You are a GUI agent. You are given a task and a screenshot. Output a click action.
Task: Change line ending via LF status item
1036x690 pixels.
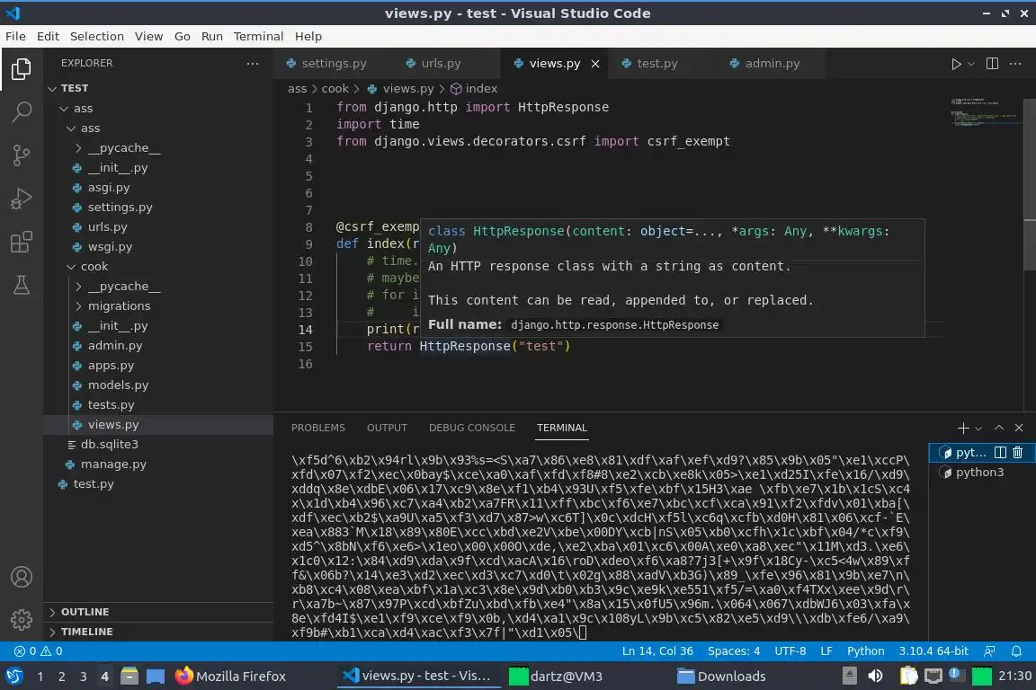pyautogui.click(x=826, y=651)
